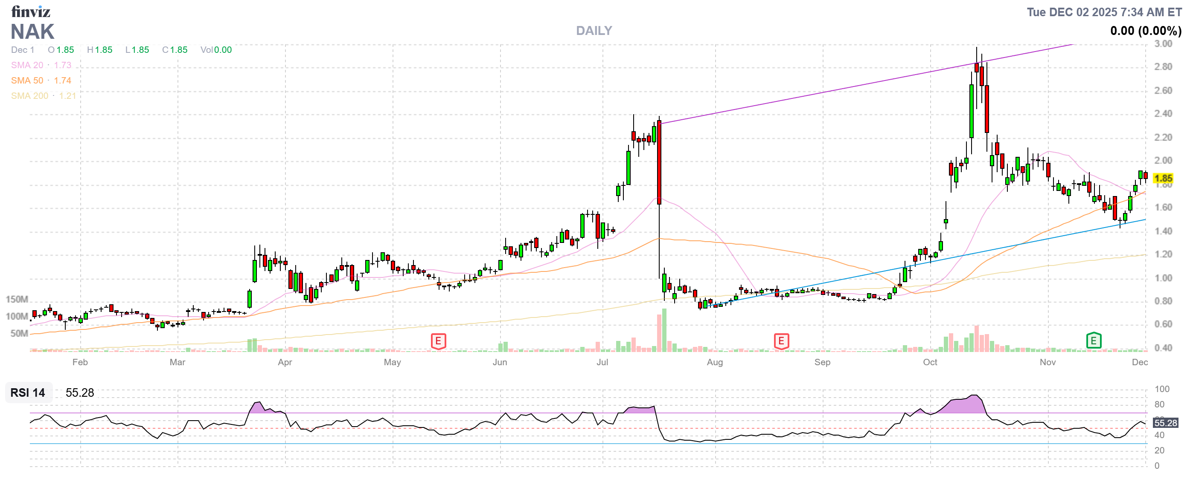Click the 55.28 RSI value tag

click(1165, 423)
